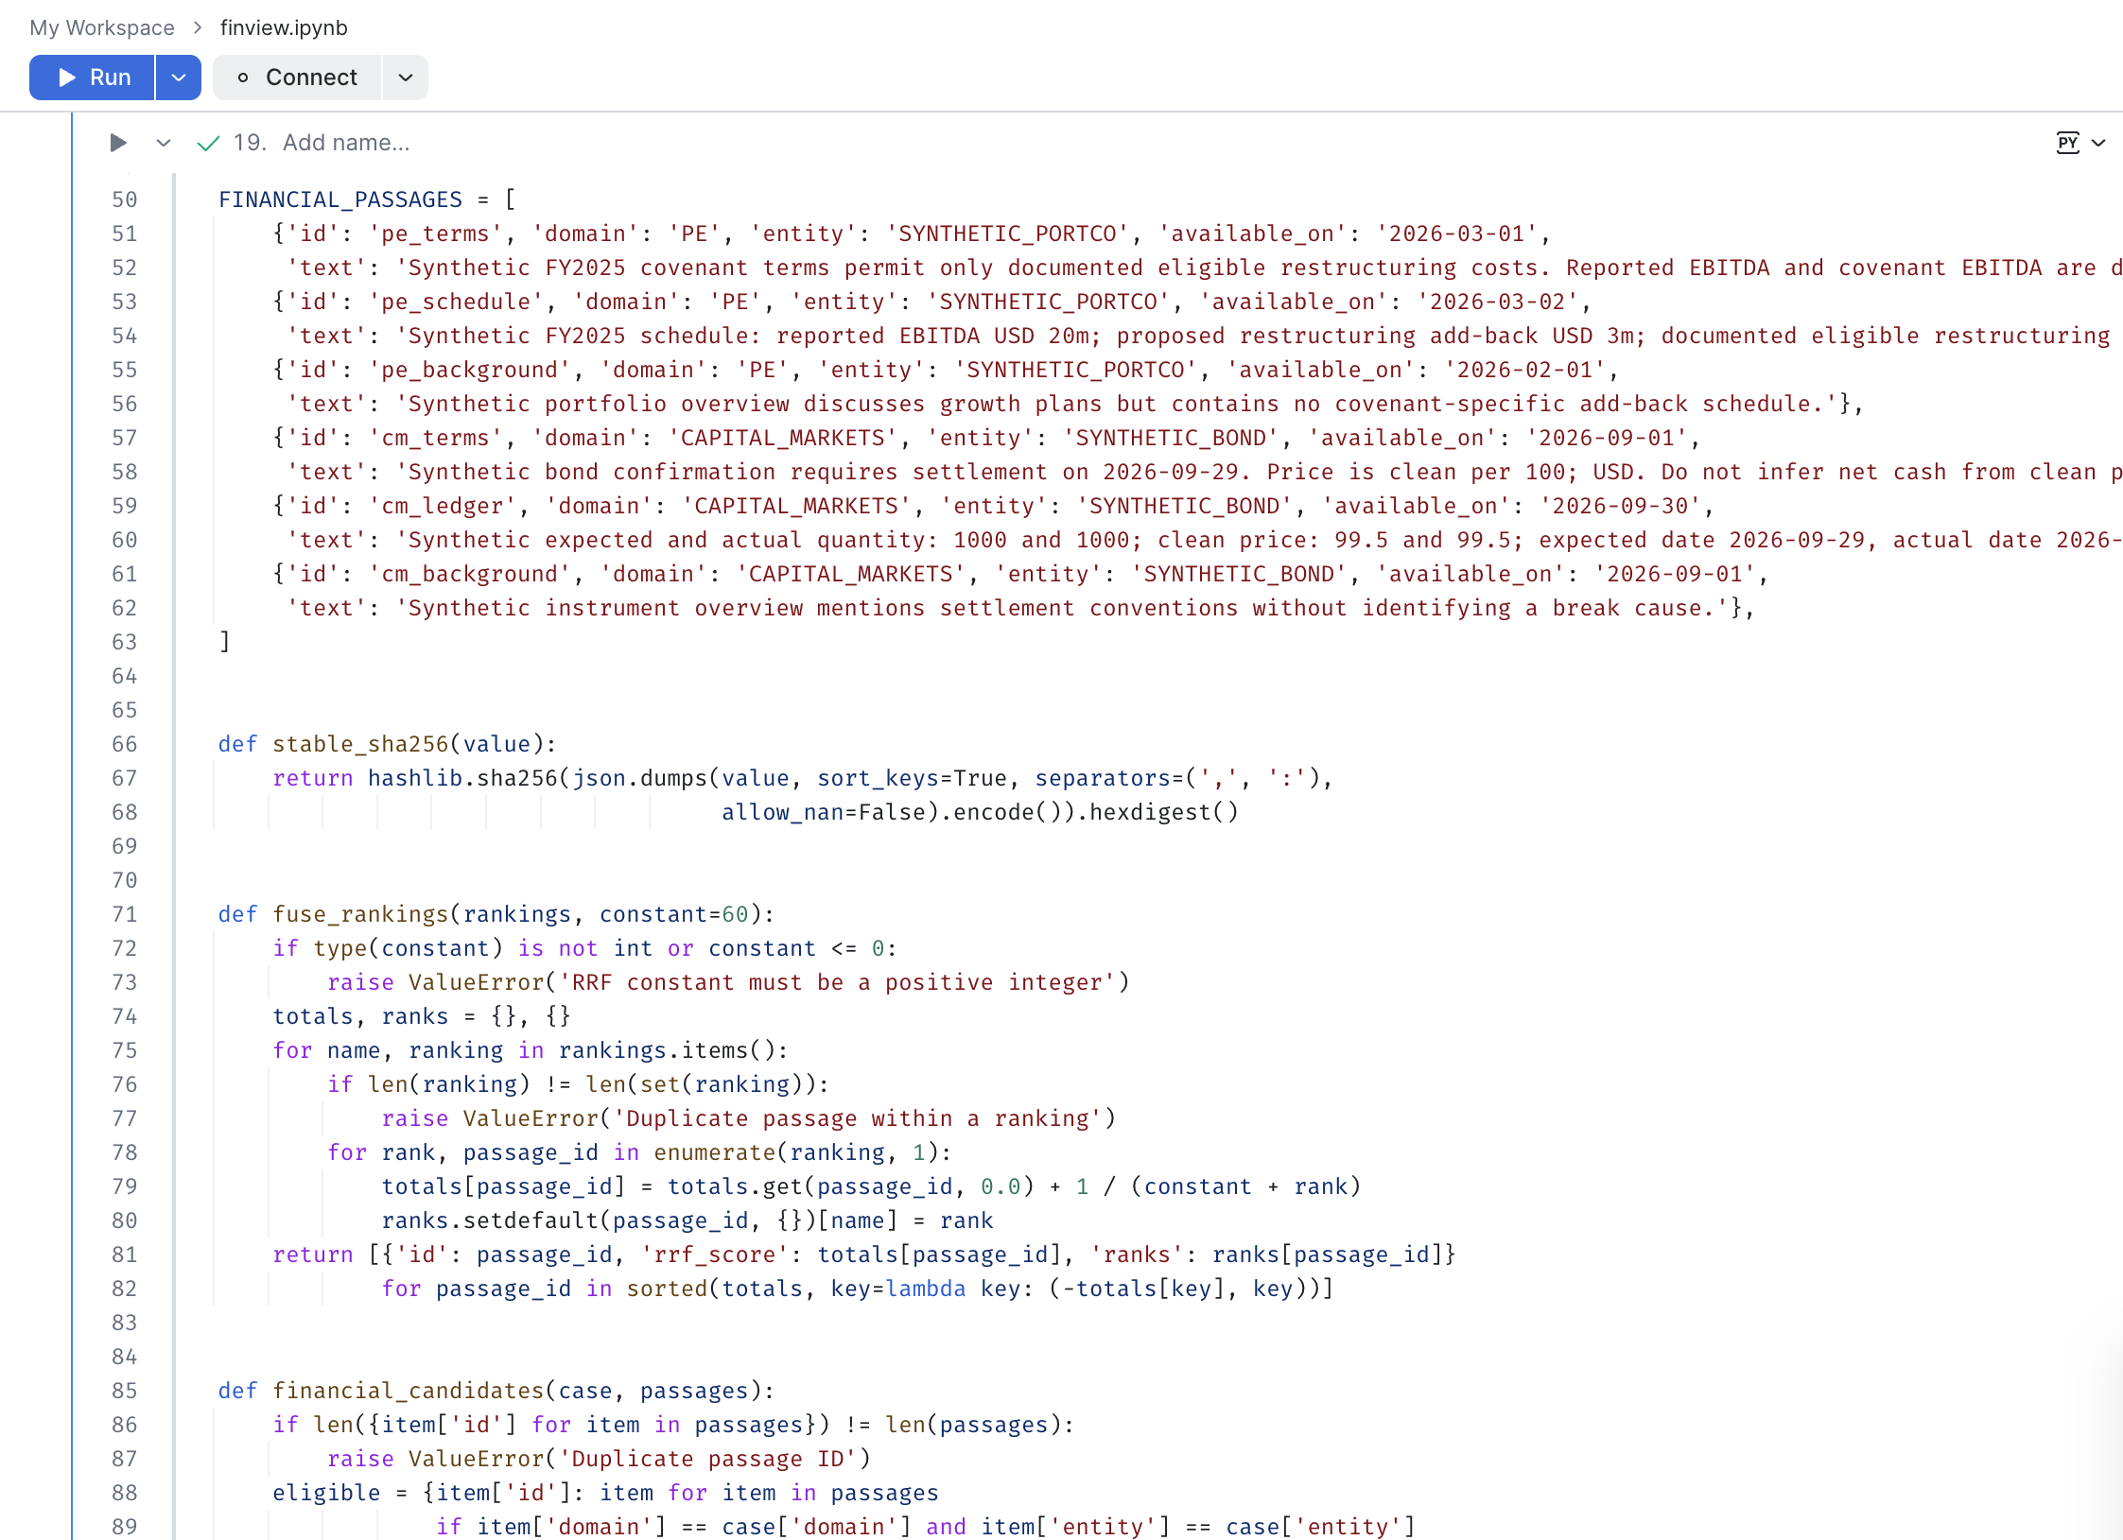Click the green success checkmark on cell 19
Screen dimensions: 2123x1540
[x=208, y=143]
